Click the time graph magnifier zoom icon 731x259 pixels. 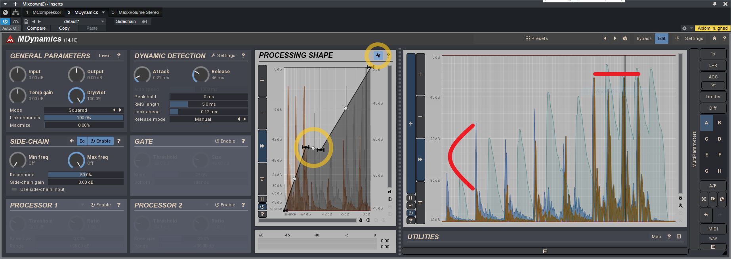pyautogui.click(x=680, y=206)
